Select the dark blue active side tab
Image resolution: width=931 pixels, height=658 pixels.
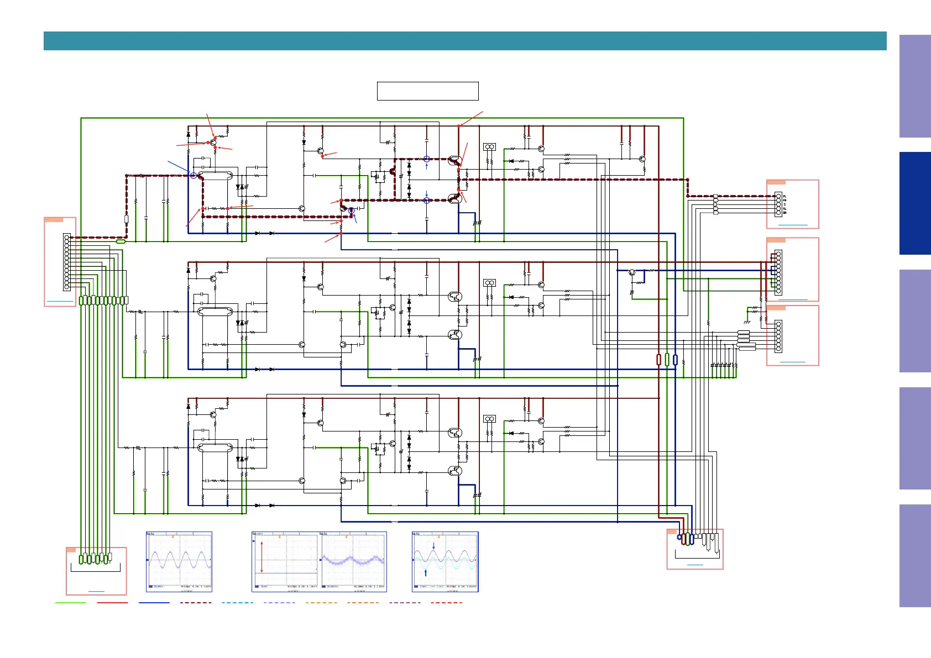(915, 203)
